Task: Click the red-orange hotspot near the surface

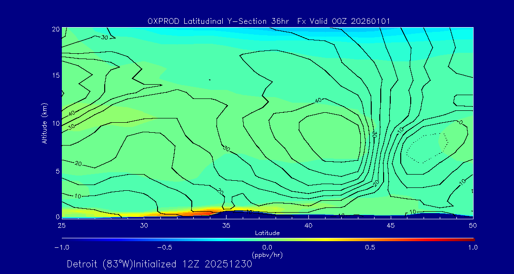Action: [x=209, y=210]
